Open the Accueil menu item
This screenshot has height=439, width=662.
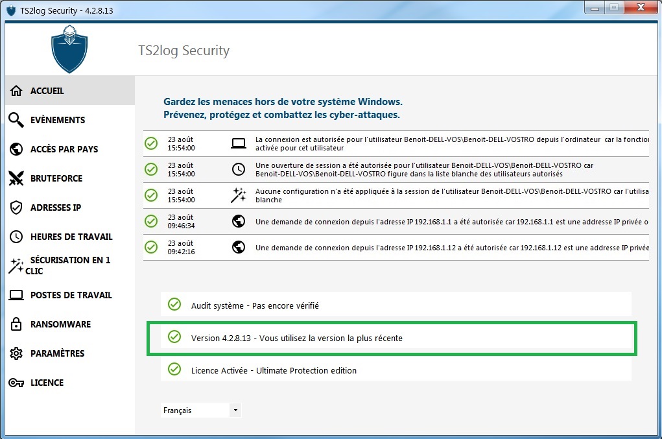pos(70,91)
